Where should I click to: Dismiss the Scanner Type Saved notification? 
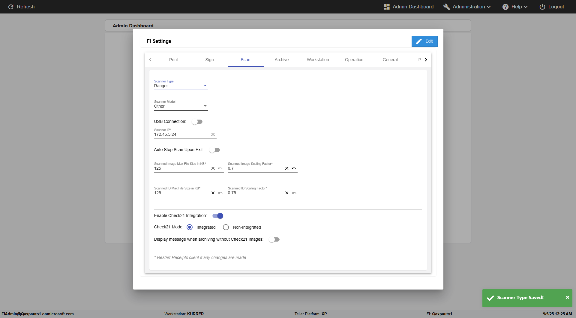click(x=567, y=297)
